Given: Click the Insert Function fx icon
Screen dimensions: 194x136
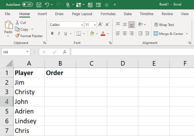Looking at the screenshot, I should (65, 52).
